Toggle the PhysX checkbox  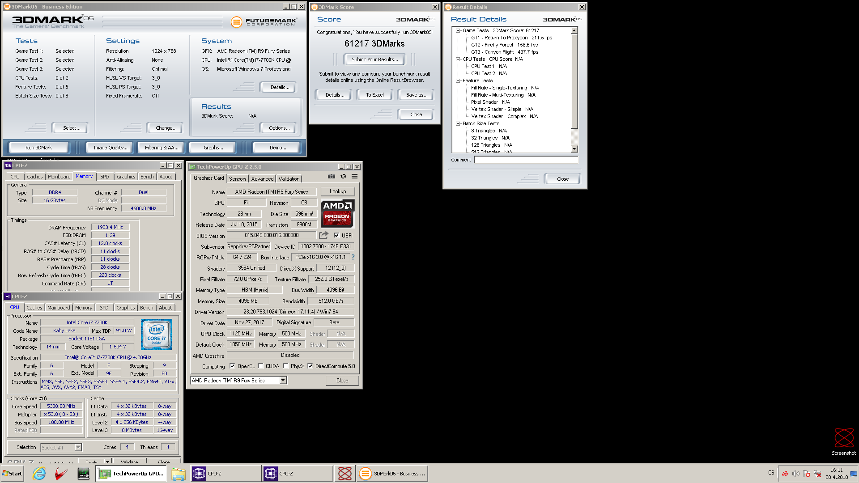[285, 366]
